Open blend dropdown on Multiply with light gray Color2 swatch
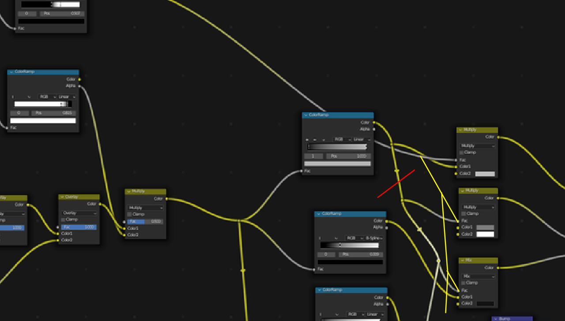This screenshot has width=565, height=321. pos(478,146)
